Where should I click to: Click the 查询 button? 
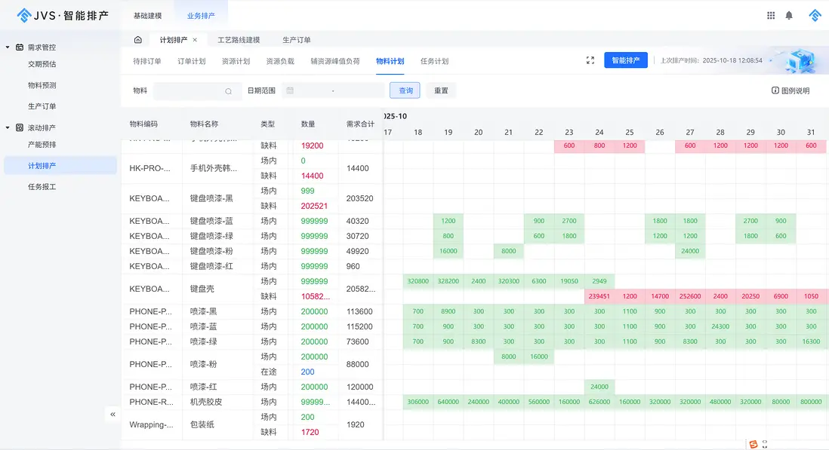405,90
